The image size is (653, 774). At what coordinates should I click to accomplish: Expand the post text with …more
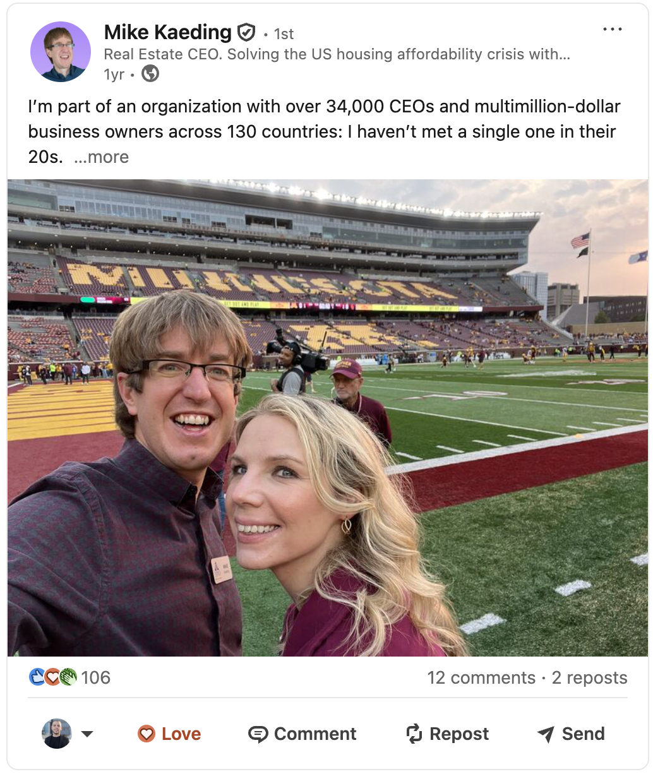click(x=101, y=157)
